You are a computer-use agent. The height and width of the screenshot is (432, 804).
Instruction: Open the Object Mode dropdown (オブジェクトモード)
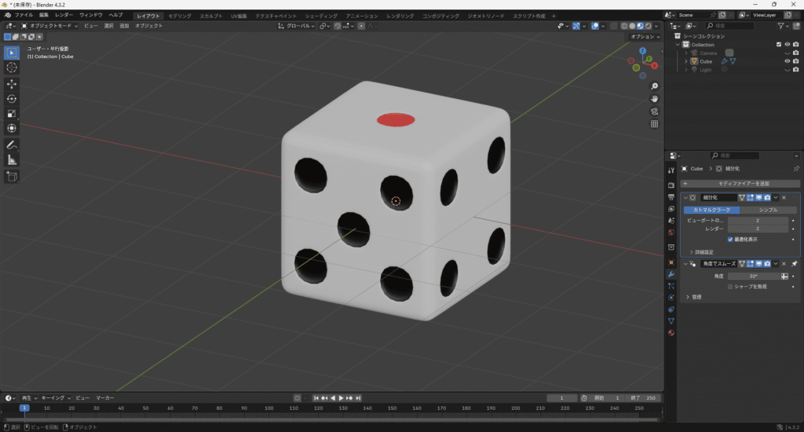click(x=49, y=26)
